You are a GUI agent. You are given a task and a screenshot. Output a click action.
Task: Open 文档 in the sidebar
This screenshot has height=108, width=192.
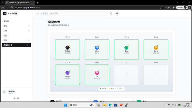pyautogui.click(x=16, y=31)
